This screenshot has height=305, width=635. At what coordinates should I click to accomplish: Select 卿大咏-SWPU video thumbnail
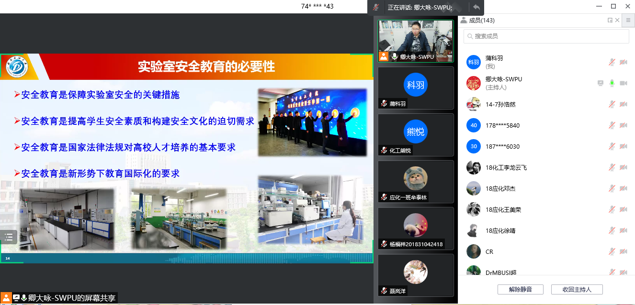tap(415, 41)
